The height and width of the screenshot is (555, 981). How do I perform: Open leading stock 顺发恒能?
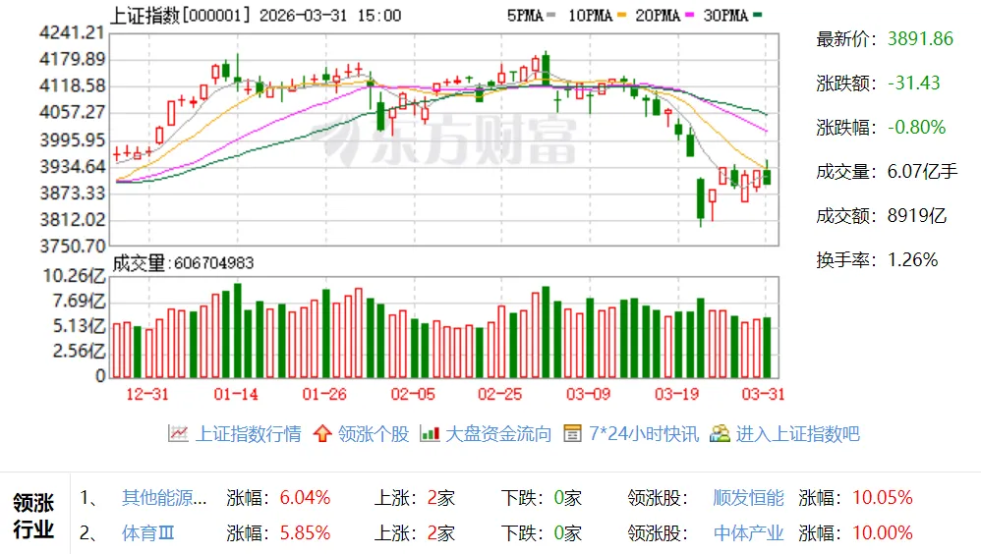[748, 497]
